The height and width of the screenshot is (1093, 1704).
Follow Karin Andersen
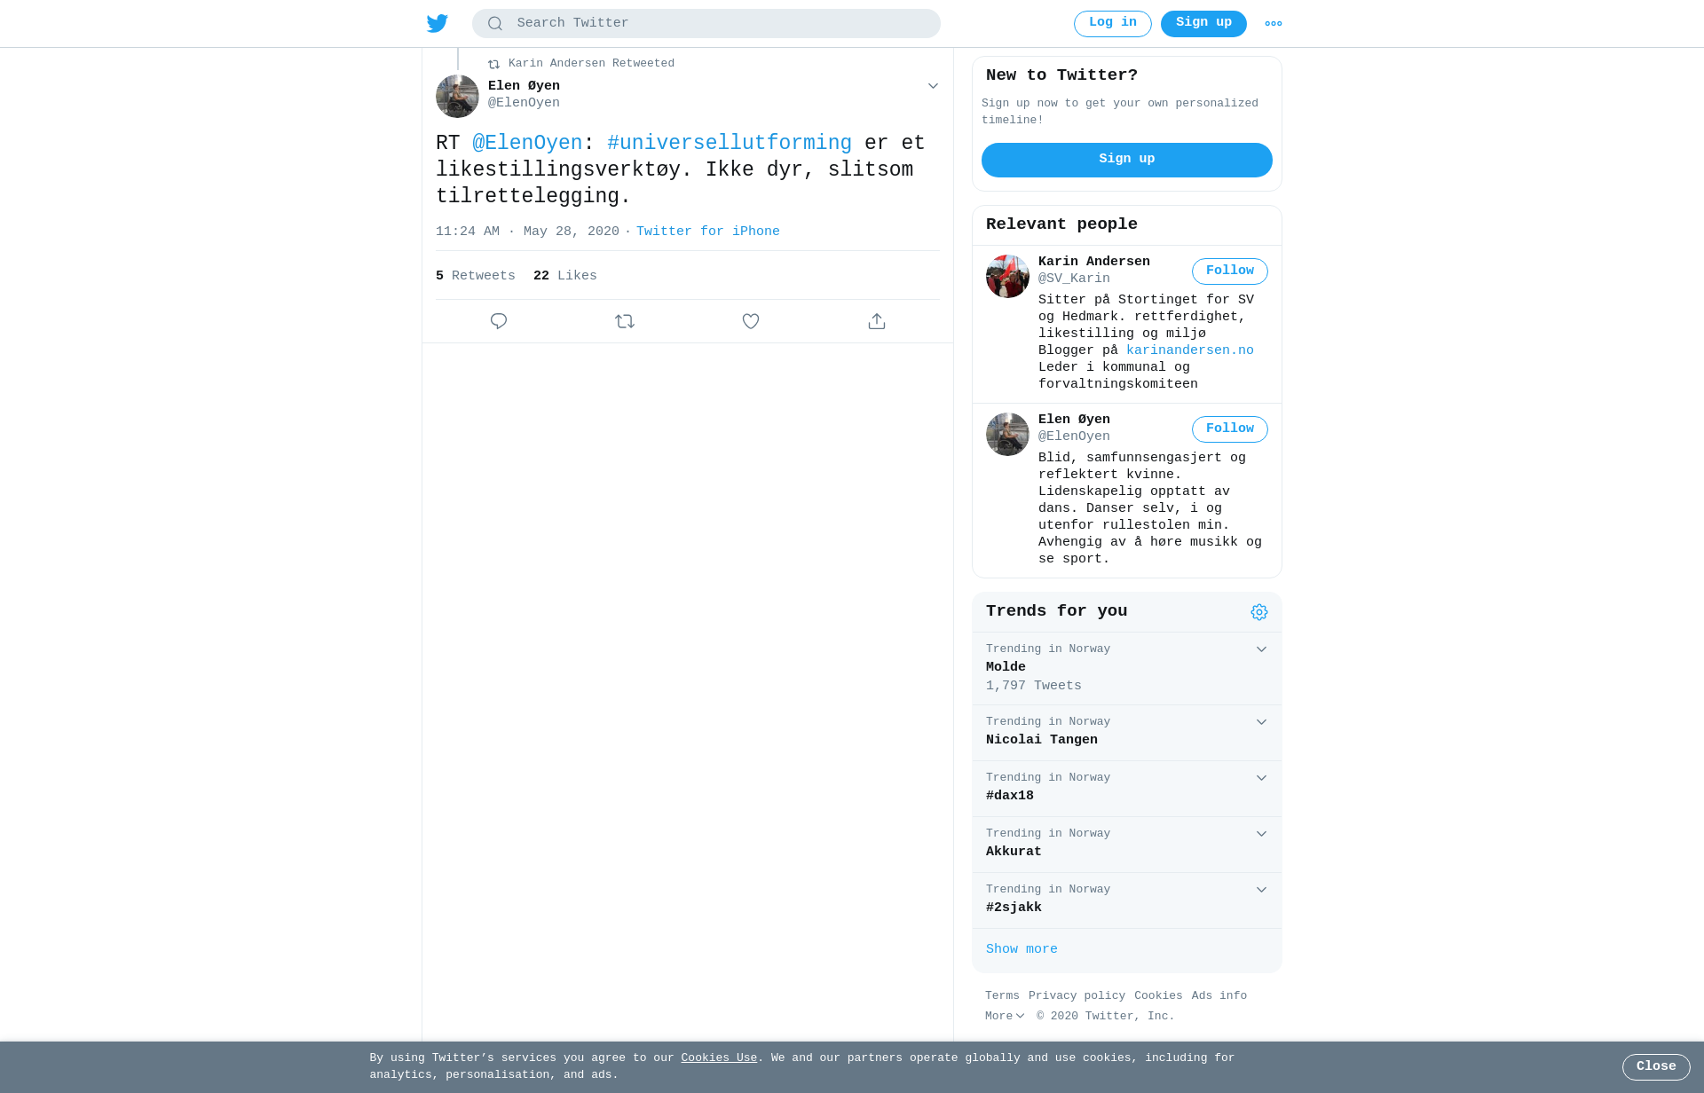(x=1230, y=271)
